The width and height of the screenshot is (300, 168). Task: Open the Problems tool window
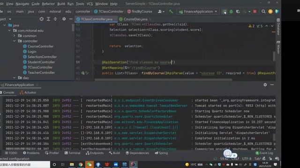tap(31, 153)
